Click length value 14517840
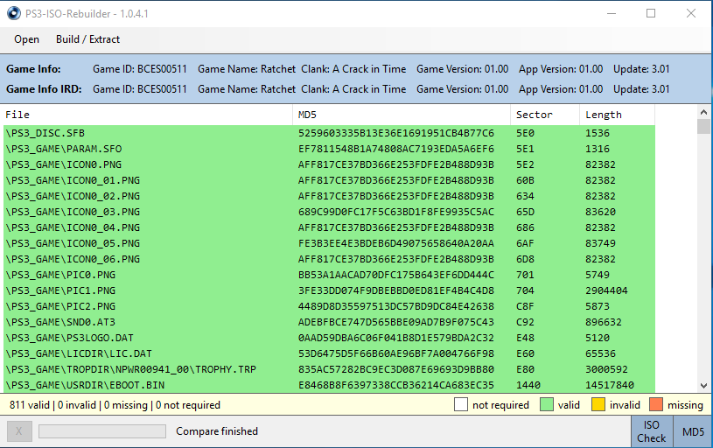 (610, 385)
